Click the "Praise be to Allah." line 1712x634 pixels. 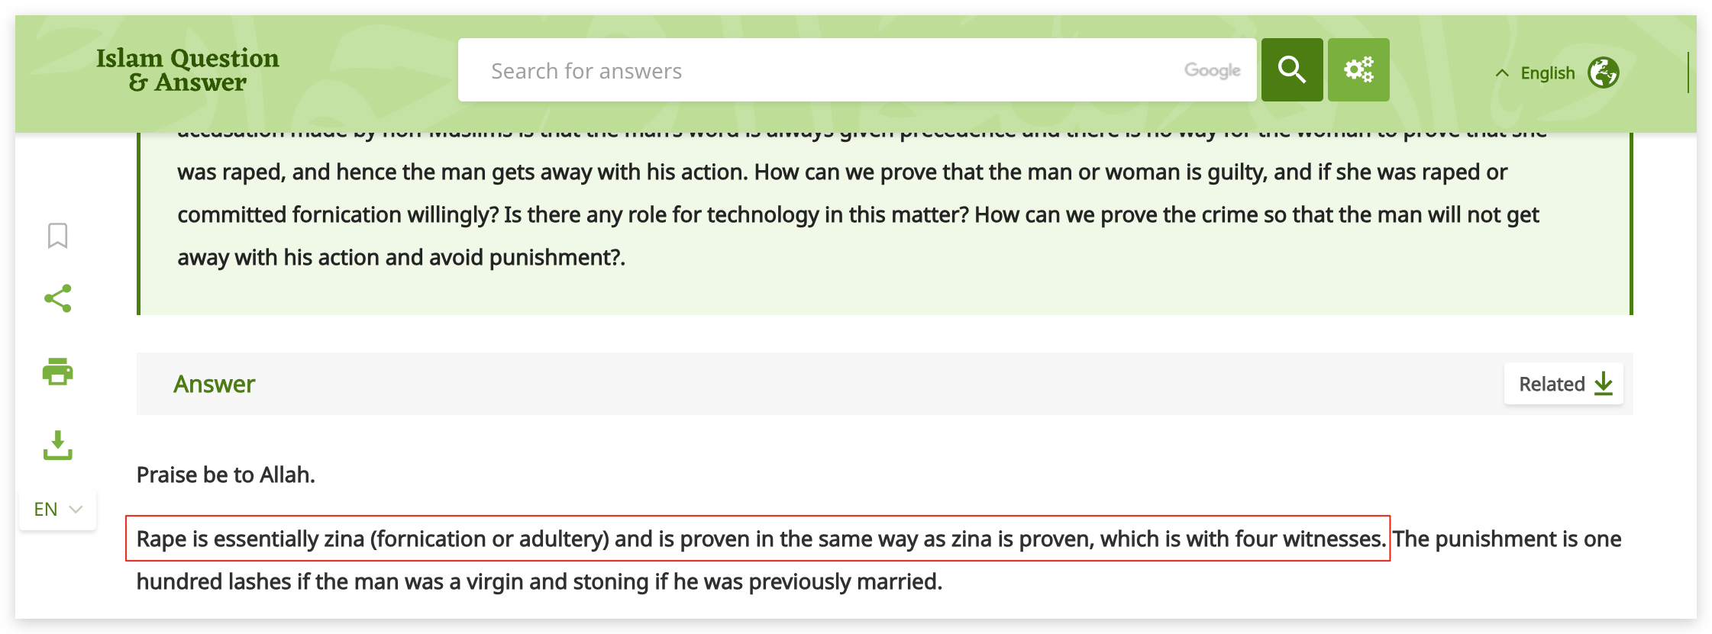226,475
